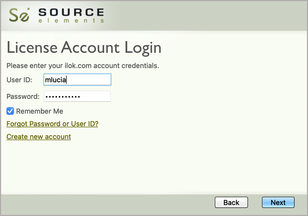
Task: Follow the Create new account link
Action: point(39,137)
